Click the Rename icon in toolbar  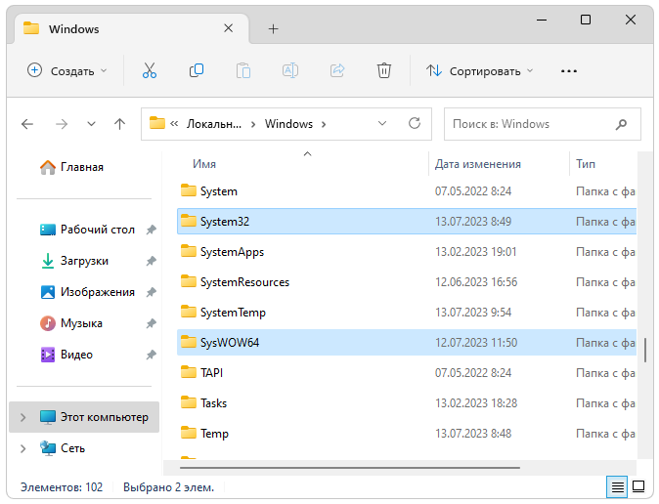pos(290,70)
